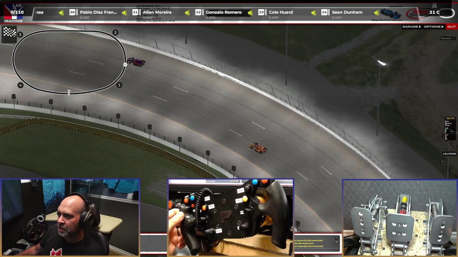Screen dimensions: 458x257
Task: Click the orange car on track
Action: (x=258, y=148)
